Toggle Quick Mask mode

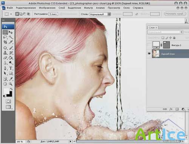8,101
